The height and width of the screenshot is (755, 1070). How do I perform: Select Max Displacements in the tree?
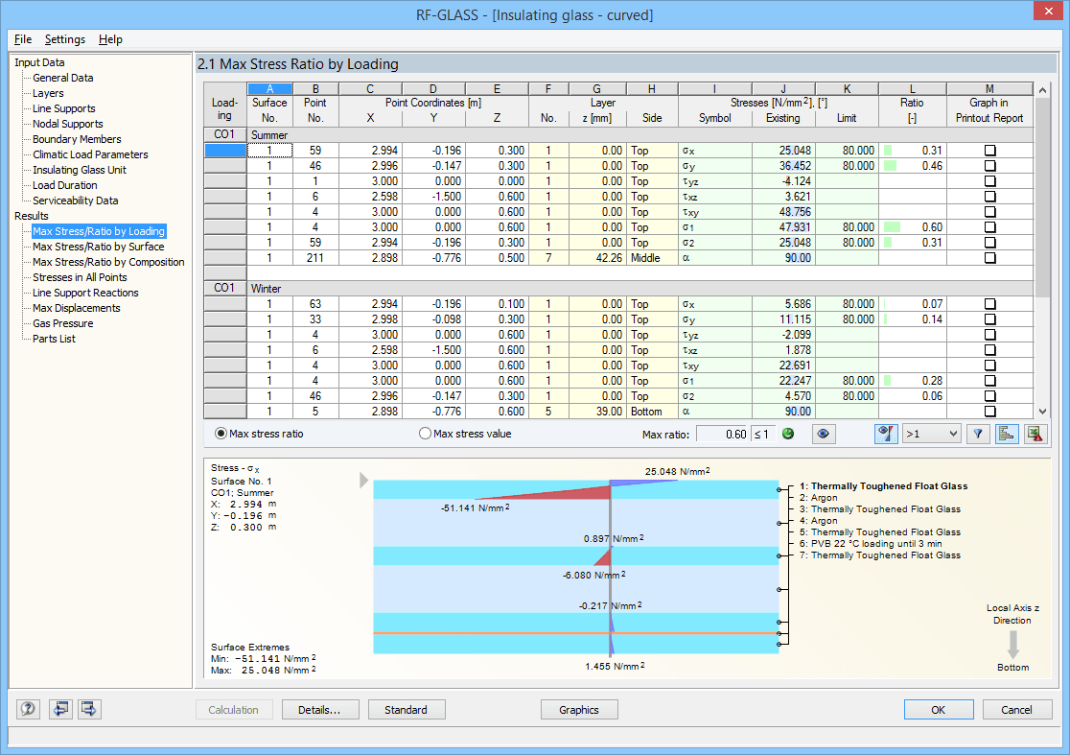77,309
